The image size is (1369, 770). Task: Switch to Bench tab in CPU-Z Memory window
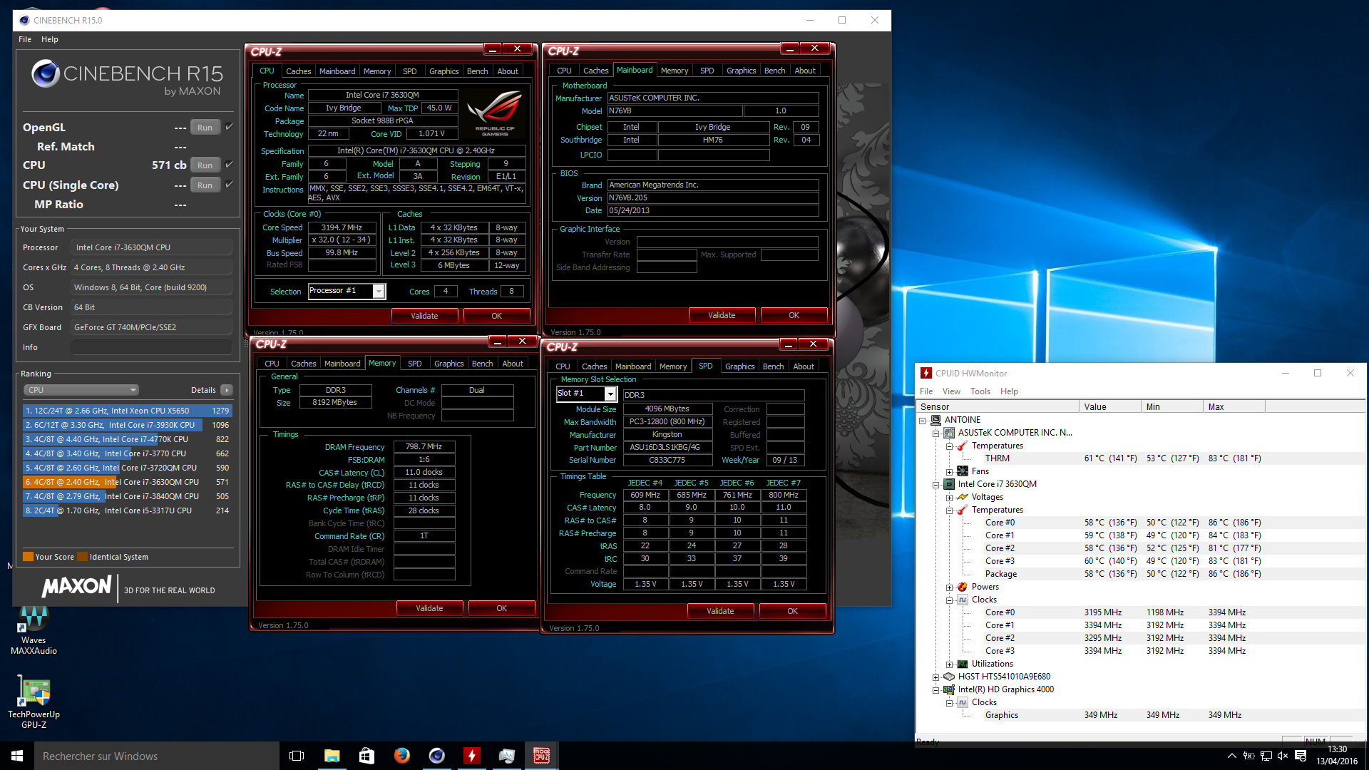click(482, 364)
